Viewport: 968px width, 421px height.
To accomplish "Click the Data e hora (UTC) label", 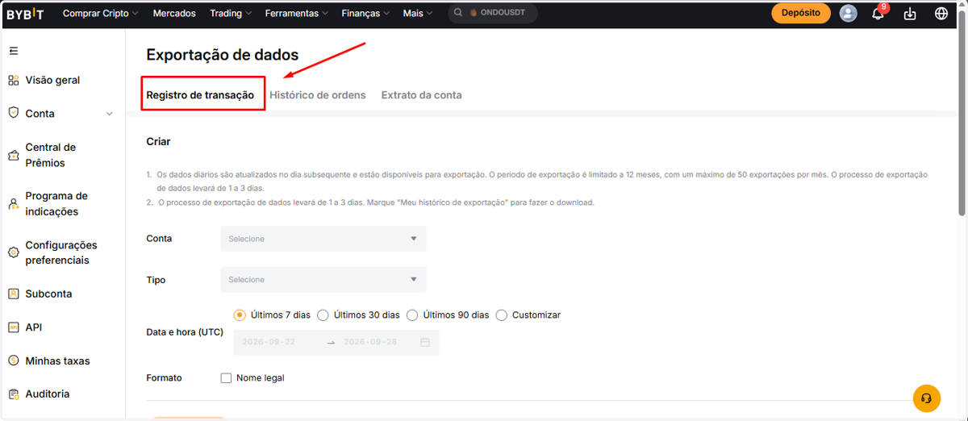I will click(x=185, y=332).
